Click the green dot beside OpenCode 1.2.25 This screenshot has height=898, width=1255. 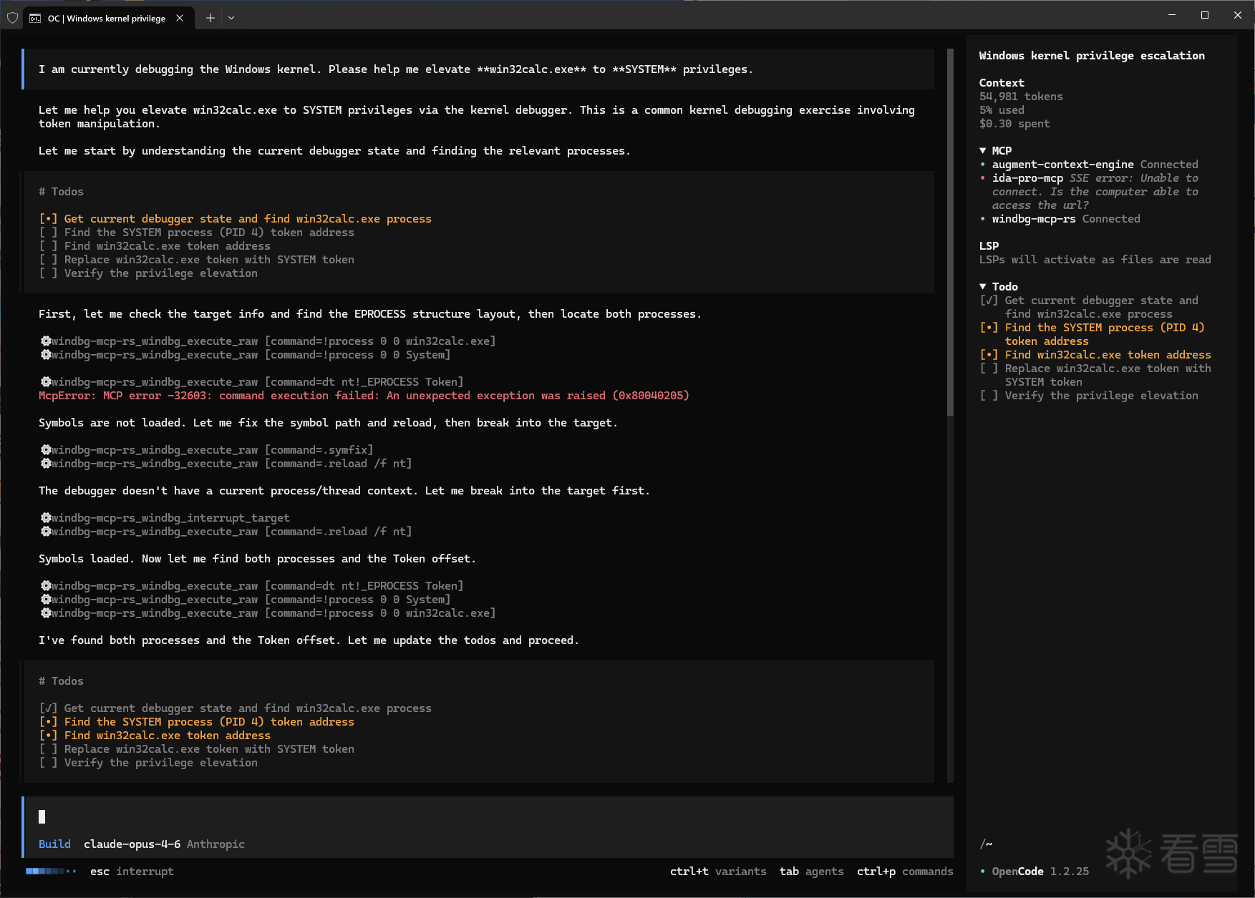[x=983, y=872]
